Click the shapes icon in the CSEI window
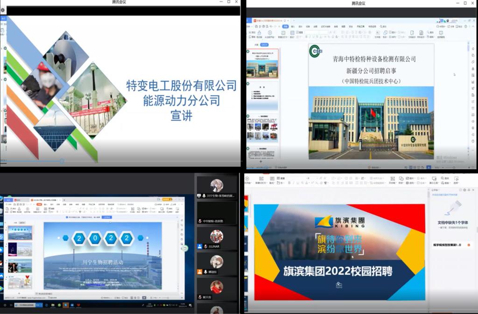This screenshot has height=314, width=478. click(385, 34)
